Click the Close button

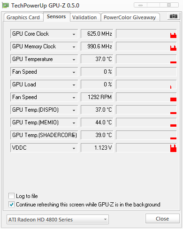[x=162, y=219]
